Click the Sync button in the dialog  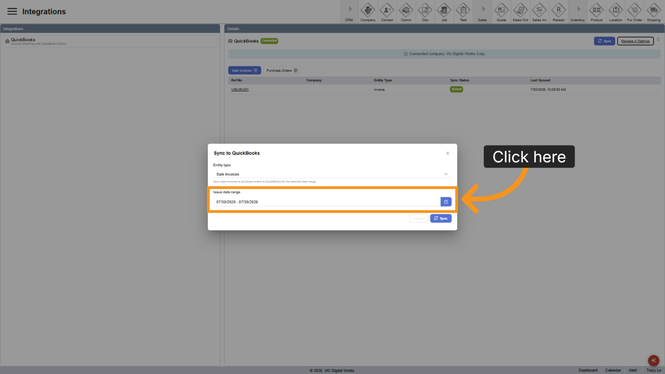point(441,218)
